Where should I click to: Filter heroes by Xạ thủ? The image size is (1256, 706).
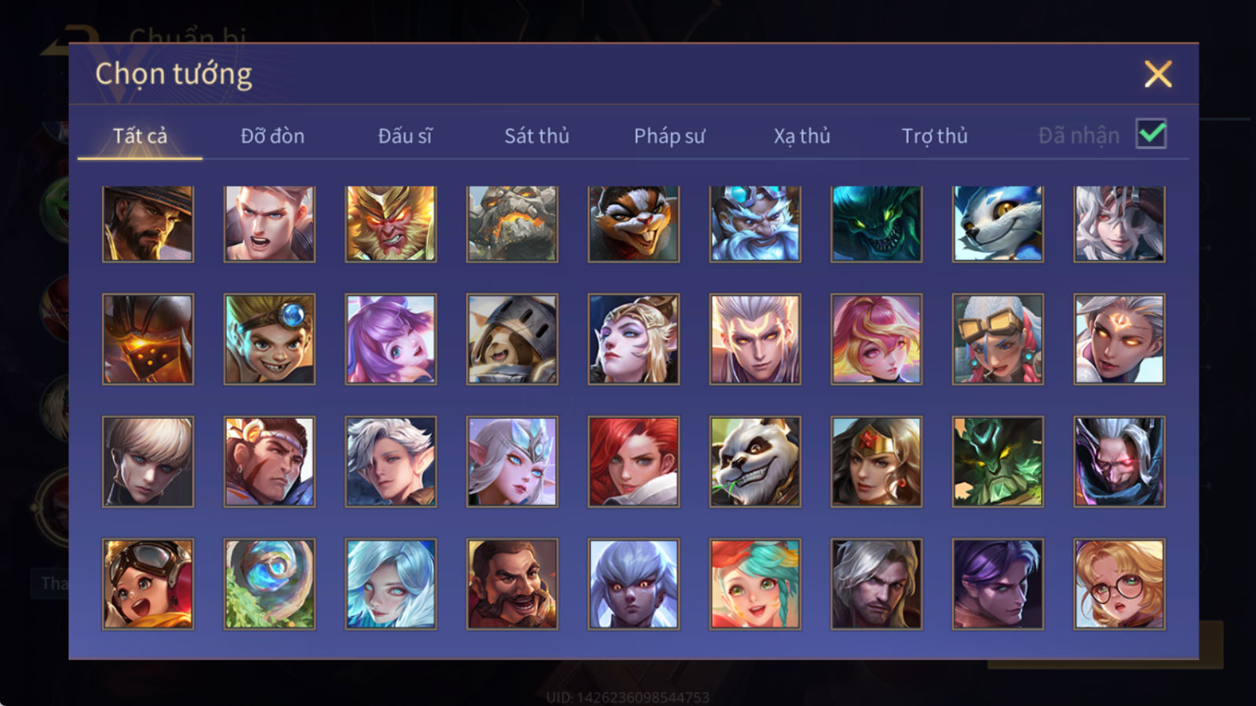801,136
